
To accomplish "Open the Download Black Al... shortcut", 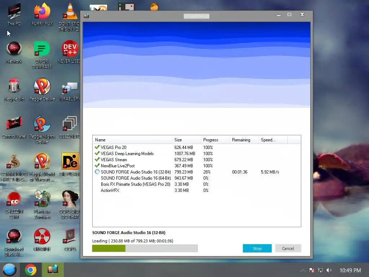I will tap(14, 243).
